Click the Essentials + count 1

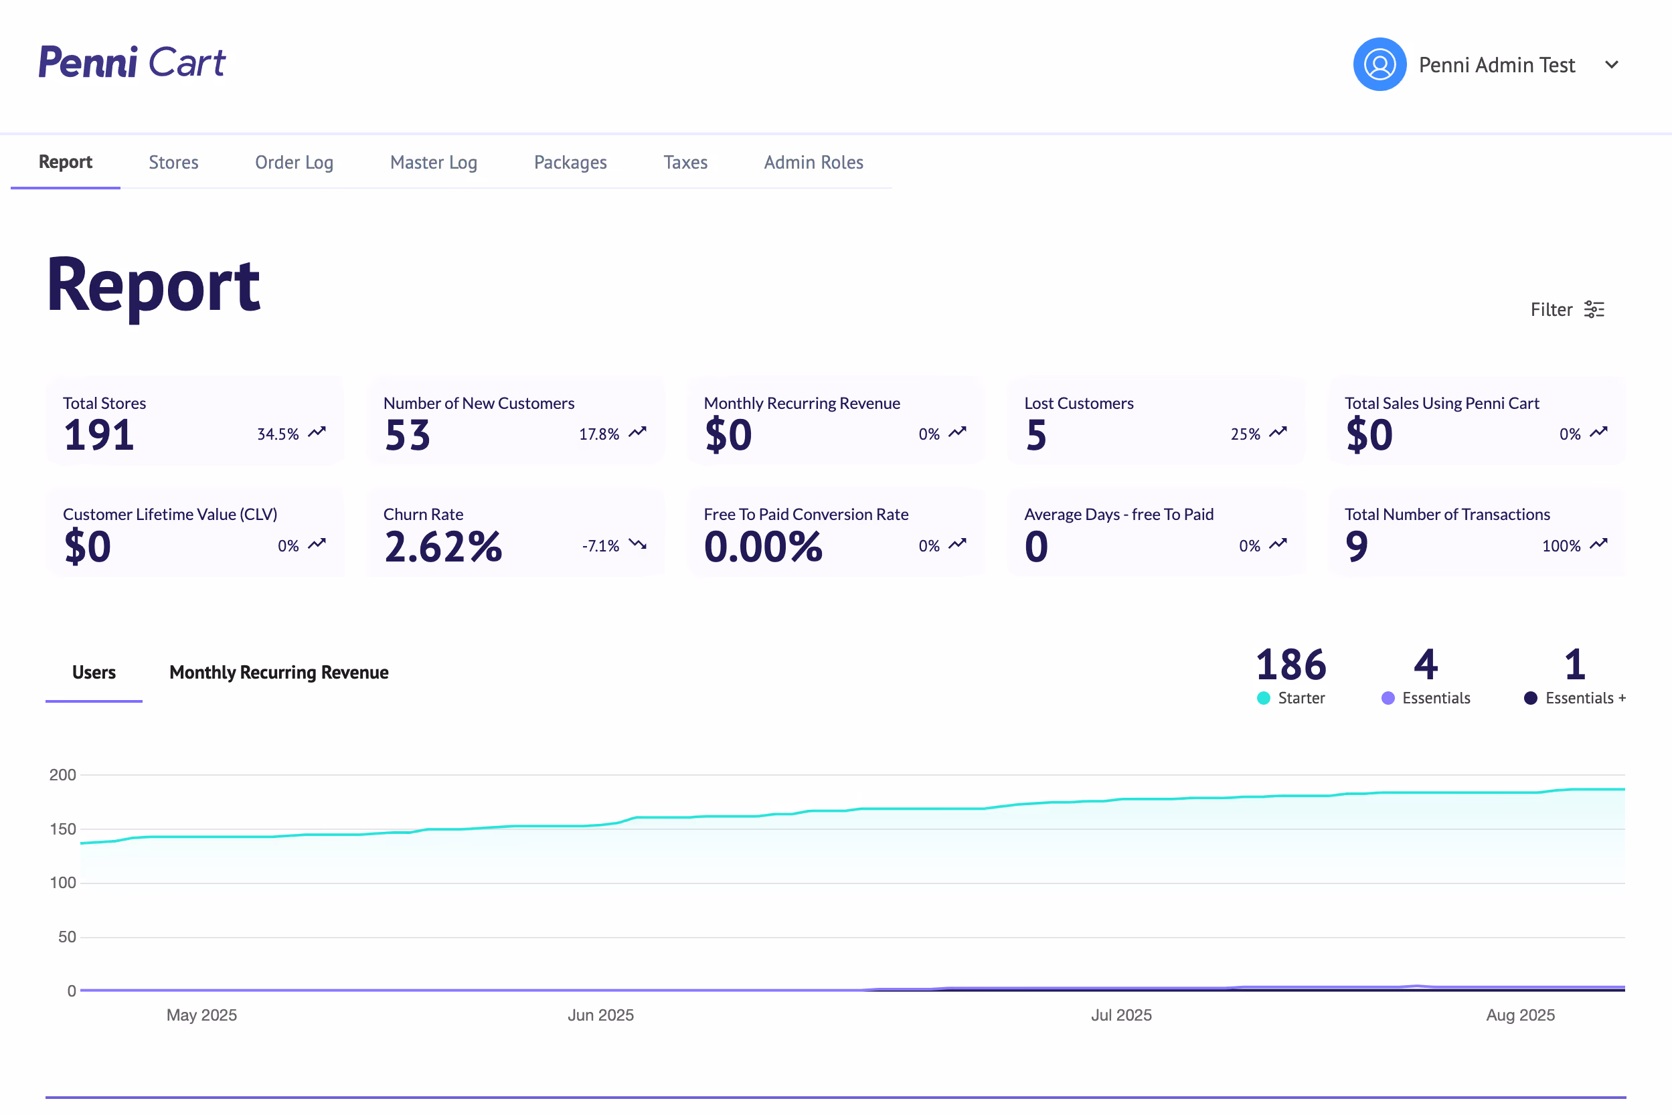coord(1575,665)
